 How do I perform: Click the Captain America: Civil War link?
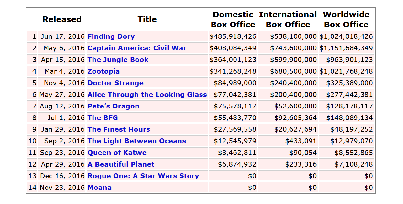pyautogui.click(x=137, y=48)
